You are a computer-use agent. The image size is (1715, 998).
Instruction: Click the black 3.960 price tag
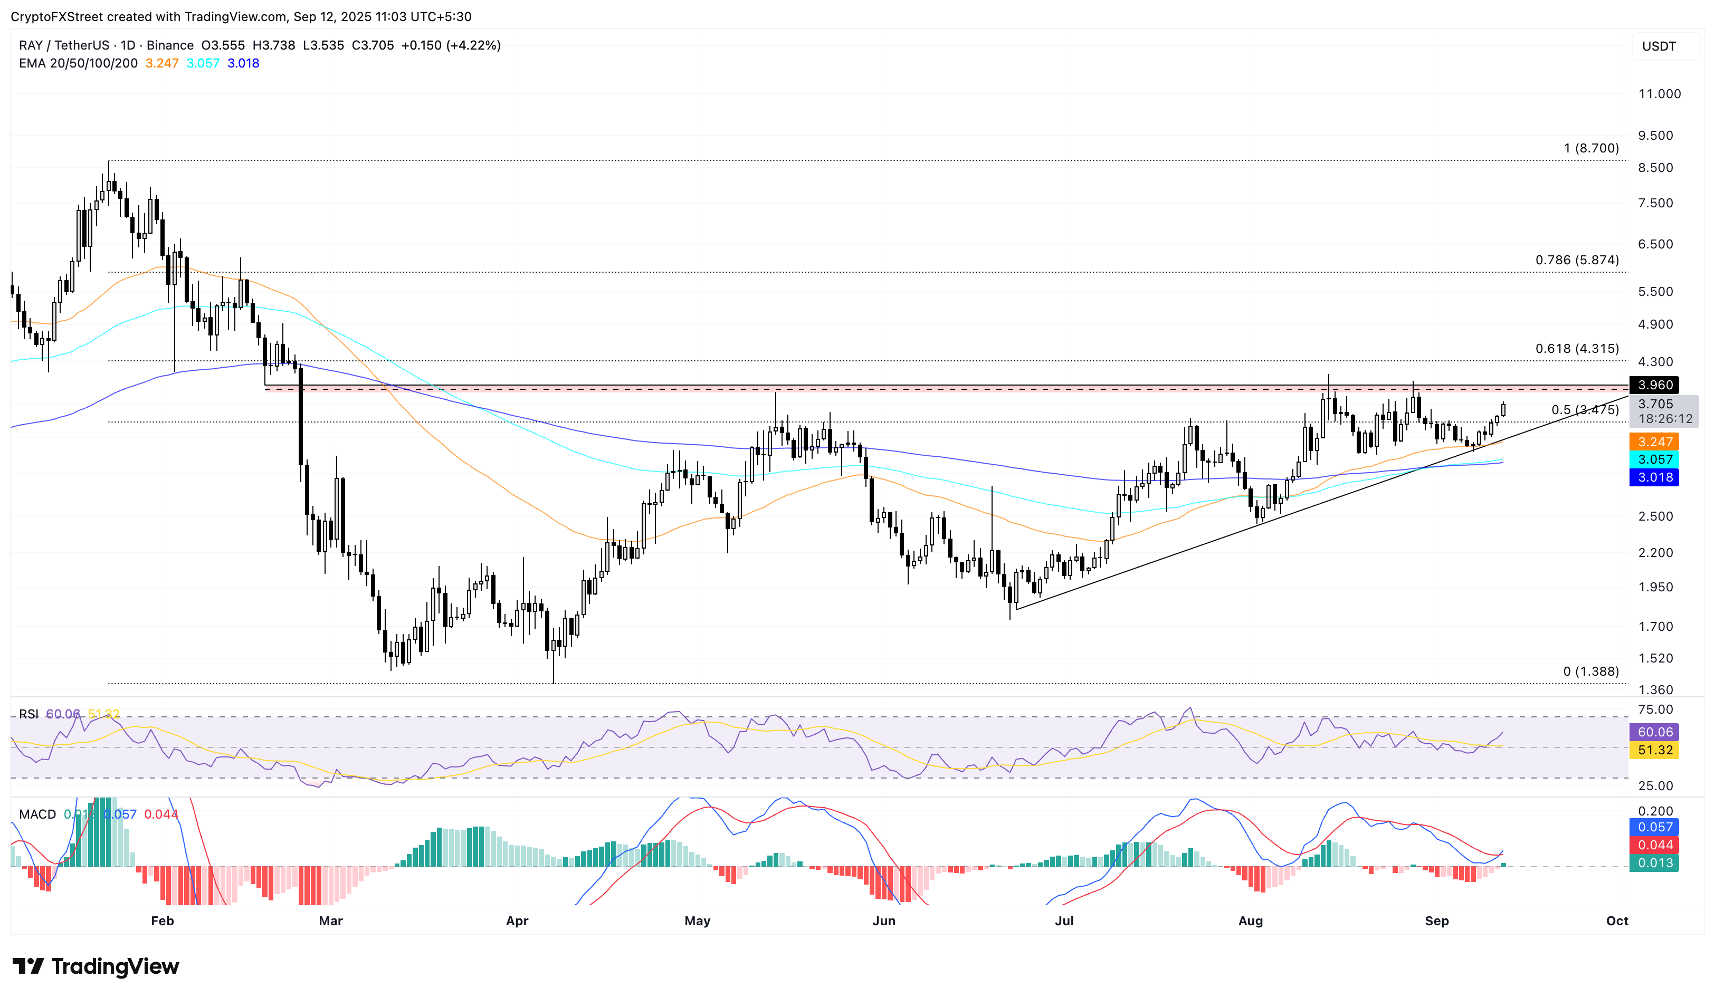click(1654, 385)
